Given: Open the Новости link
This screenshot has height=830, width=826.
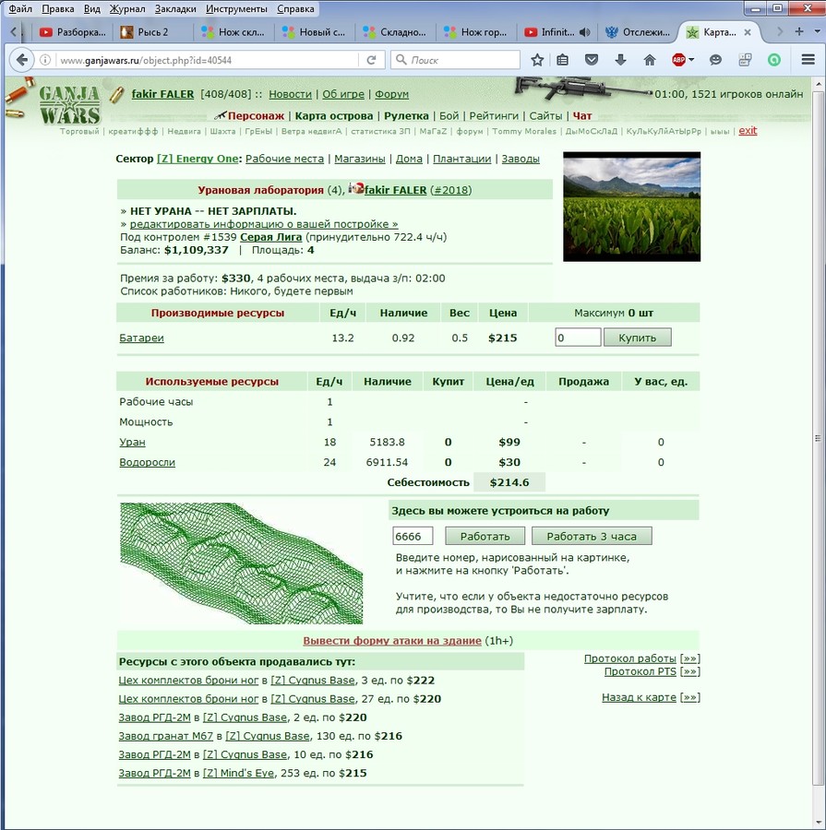Looking at the screenshot, I should (290, 94).
